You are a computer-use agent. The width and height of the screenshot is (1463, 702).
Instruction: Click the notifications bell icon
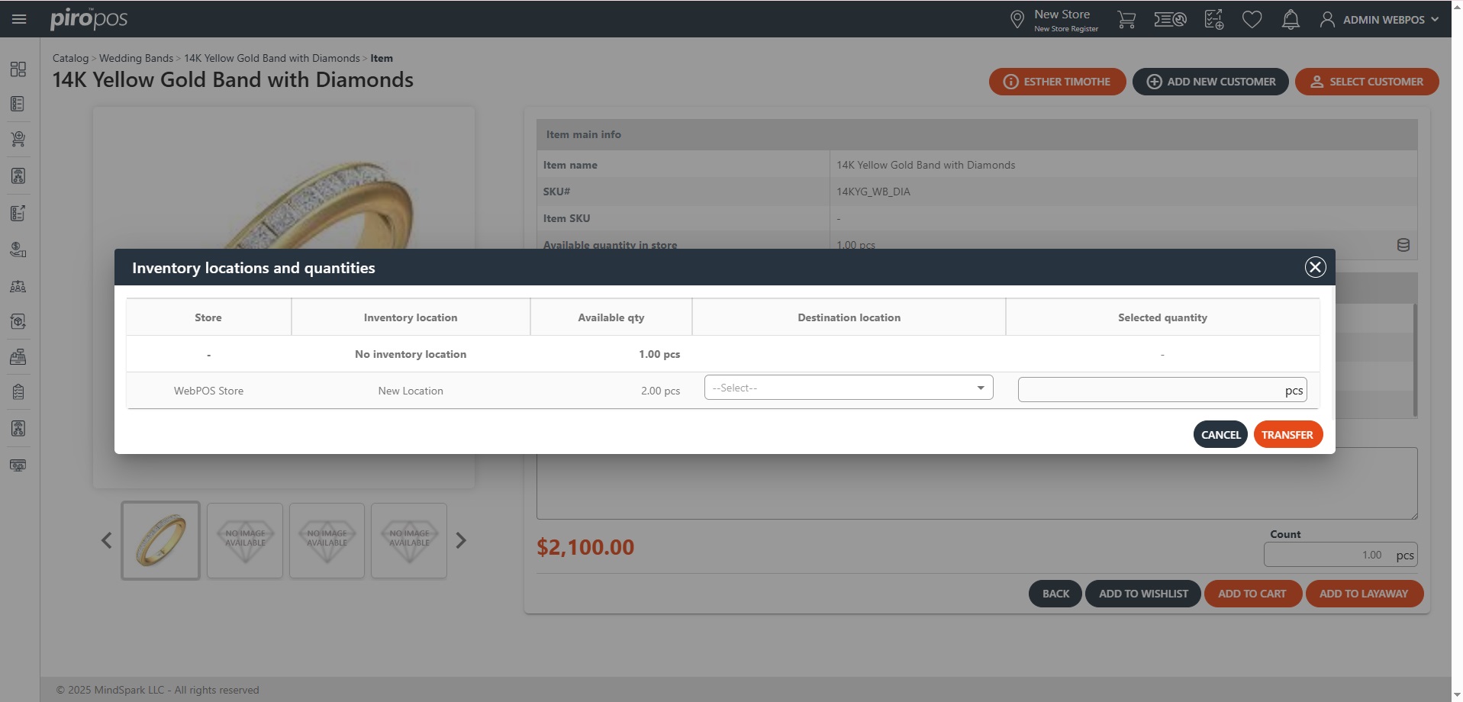click(1291, 19)
